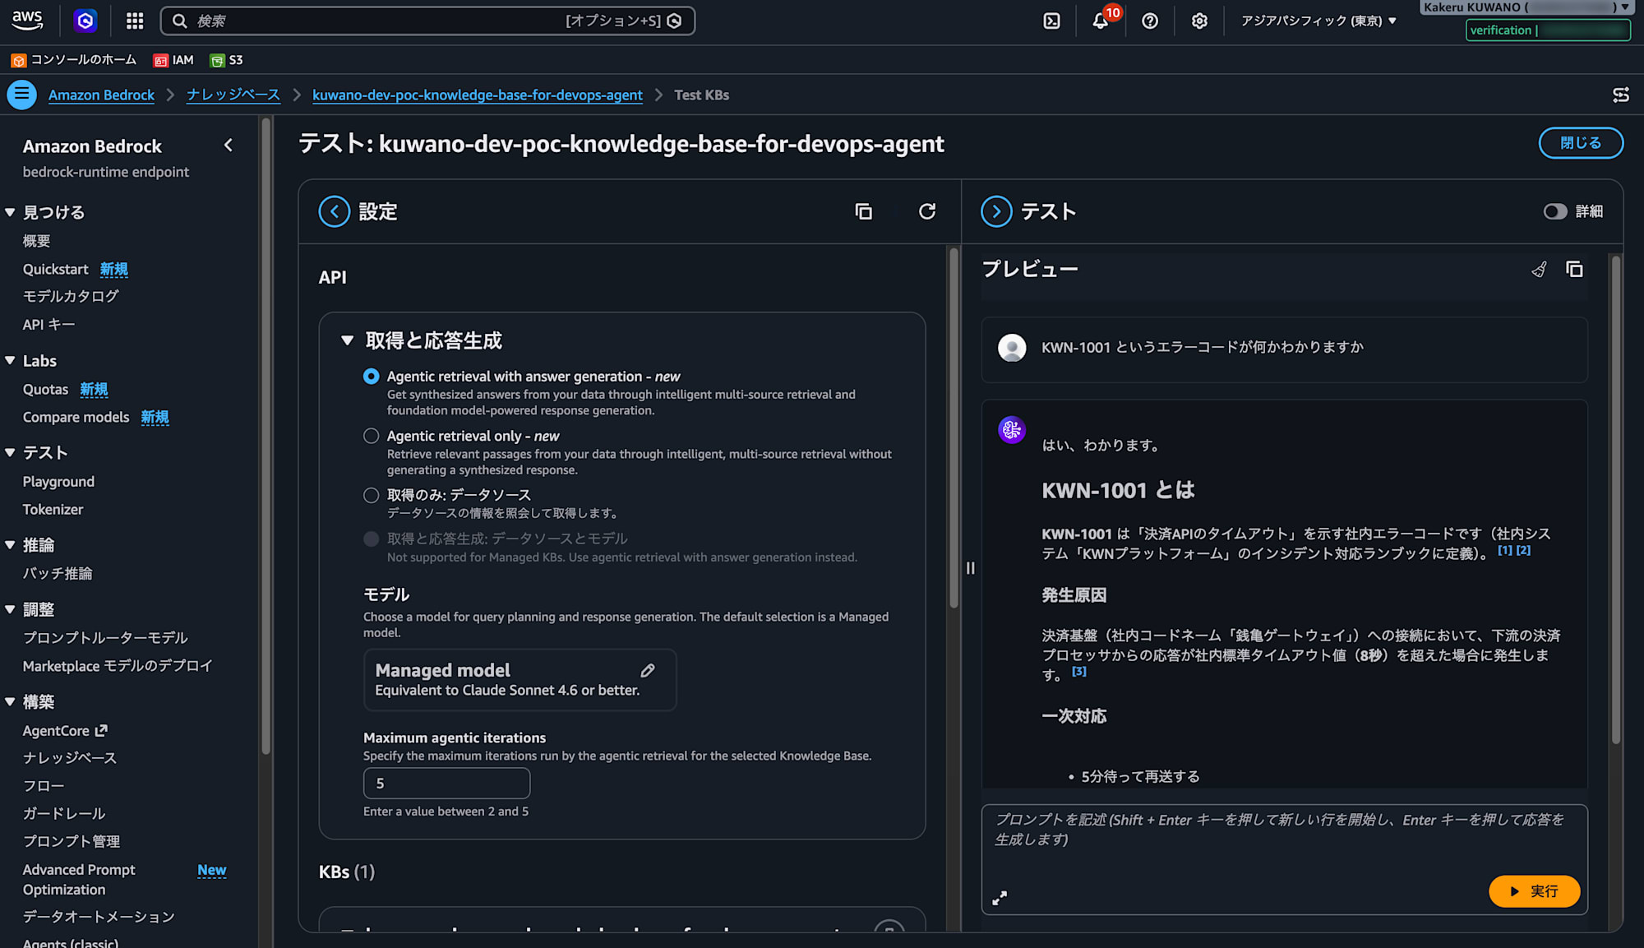Click the 実行 run button
The image size is (1644, 948).
[1534, 891]
